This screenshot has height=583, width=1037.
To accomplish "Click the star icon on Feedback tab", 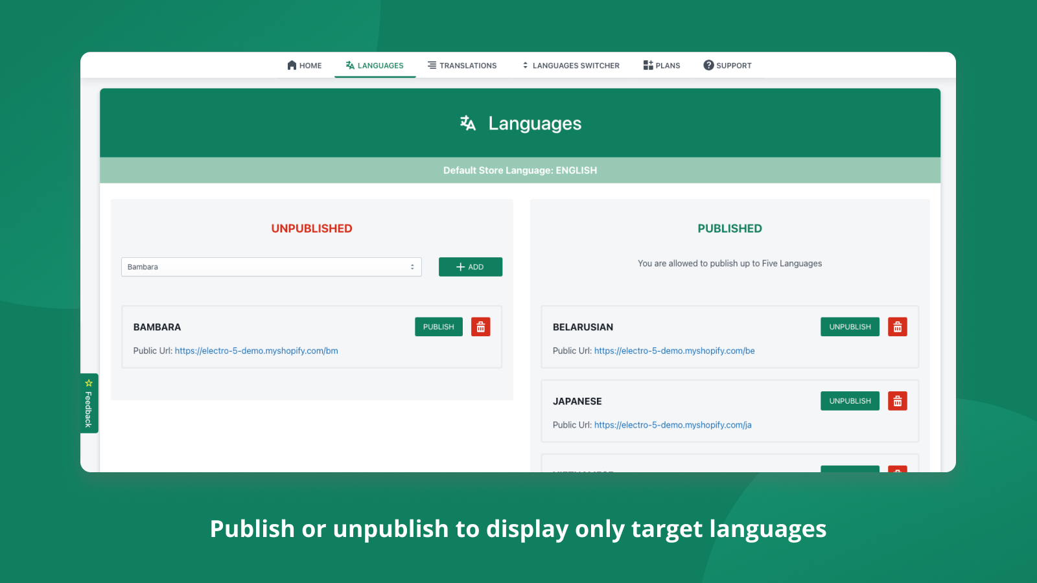I will pos(89,383).
